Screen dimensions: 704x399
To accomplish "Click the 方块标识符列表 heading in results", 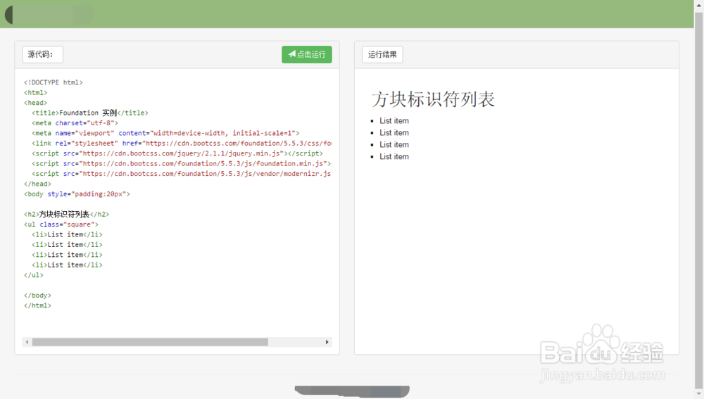I will point(433,99).
